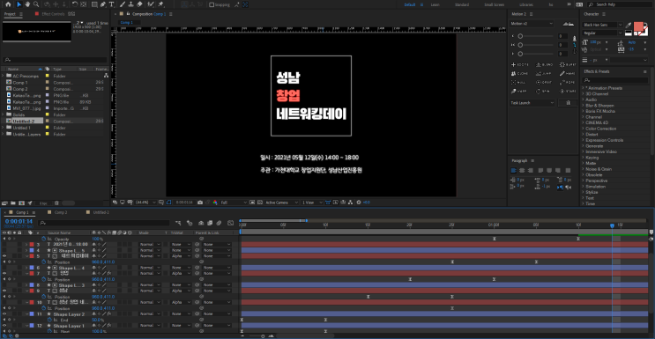The image size is (655, 339).
Task: Select the Clone Stamp tool
Action: (130, 4)
